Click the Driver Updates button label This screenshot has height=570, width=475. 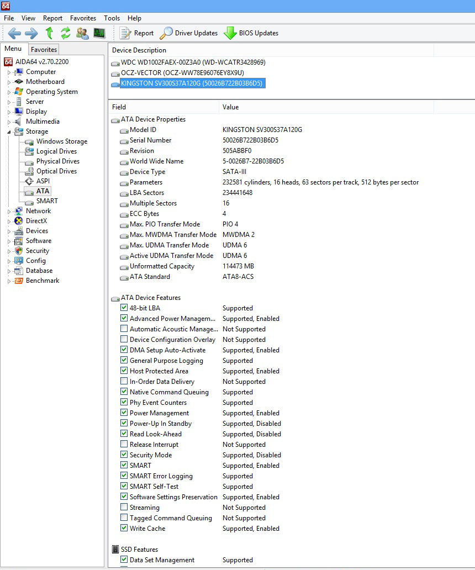tap(196, 33)
